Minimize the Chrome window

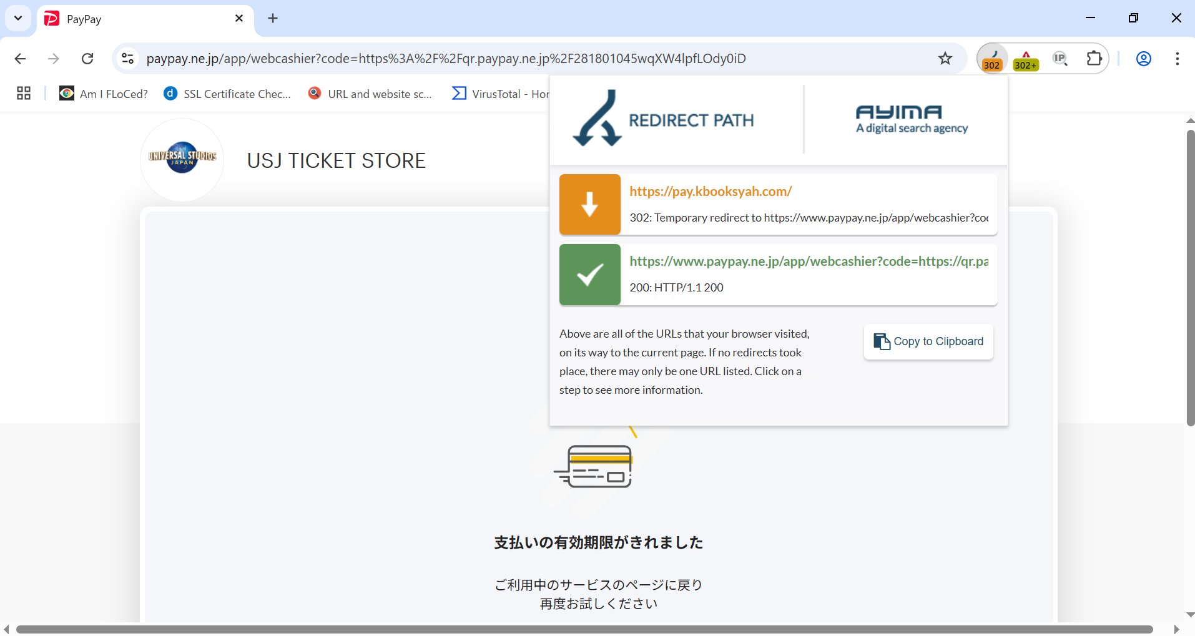(1090, 18)
